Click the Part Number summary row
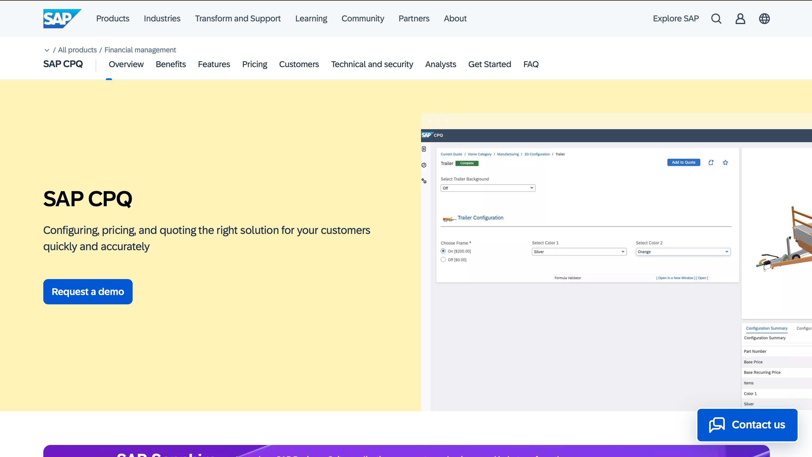The height and width of the screenshot is (457, 812). point(777,352)
